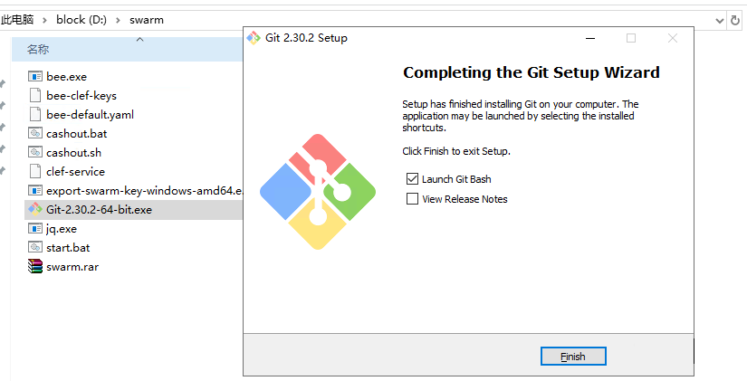The width and height of the screenshot is (747, 381).
Task: Expand the chevron after block (D:) in breadcrumb
Action: 120,19
